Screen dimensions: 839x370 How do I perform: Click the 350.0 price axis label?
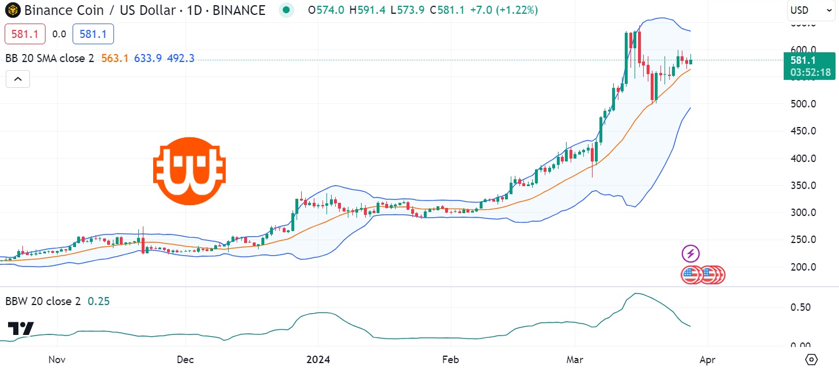pyautogui.click(x=802, y=186)
